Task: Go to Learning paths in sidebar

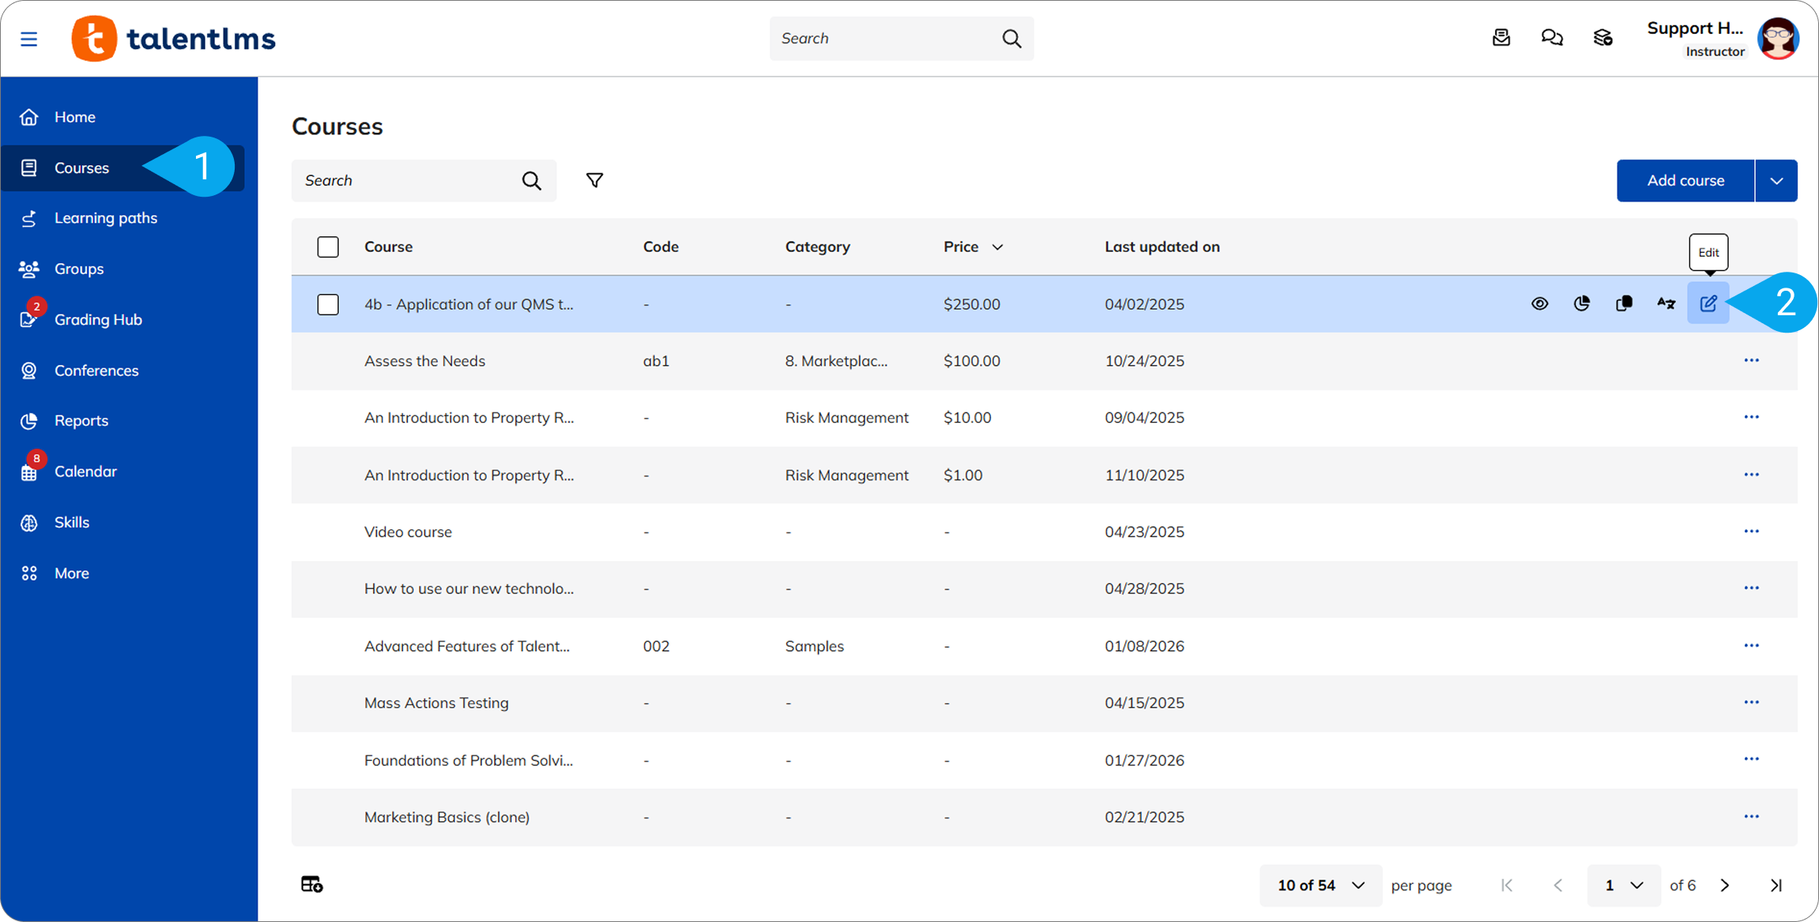Action: pos(105,218)
